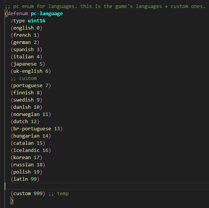Click the defenum keyword
Viewport: 209px width, 208px height.
click(x=18, y=14)
